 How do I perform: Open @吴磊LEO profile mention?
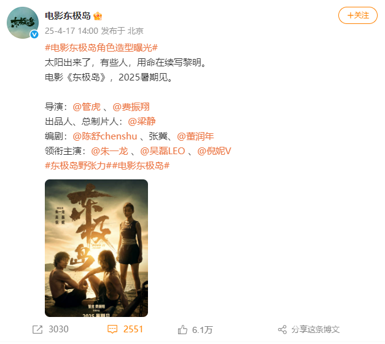[163, 151]
